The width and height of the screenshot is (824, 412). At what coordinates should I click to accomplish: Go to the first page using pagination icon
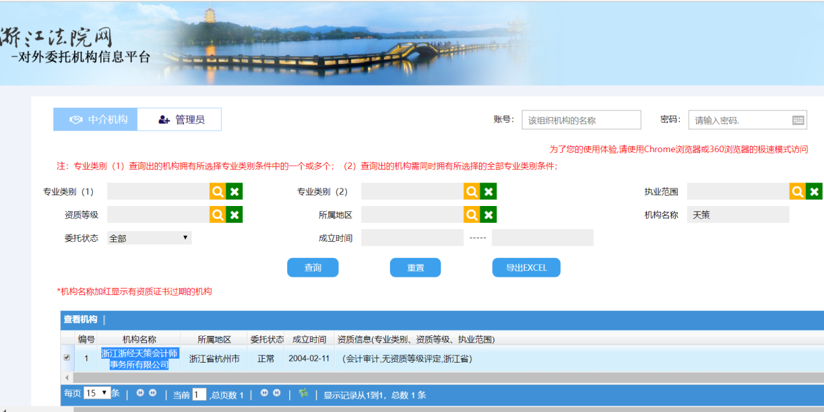click(x=140, y=394)
